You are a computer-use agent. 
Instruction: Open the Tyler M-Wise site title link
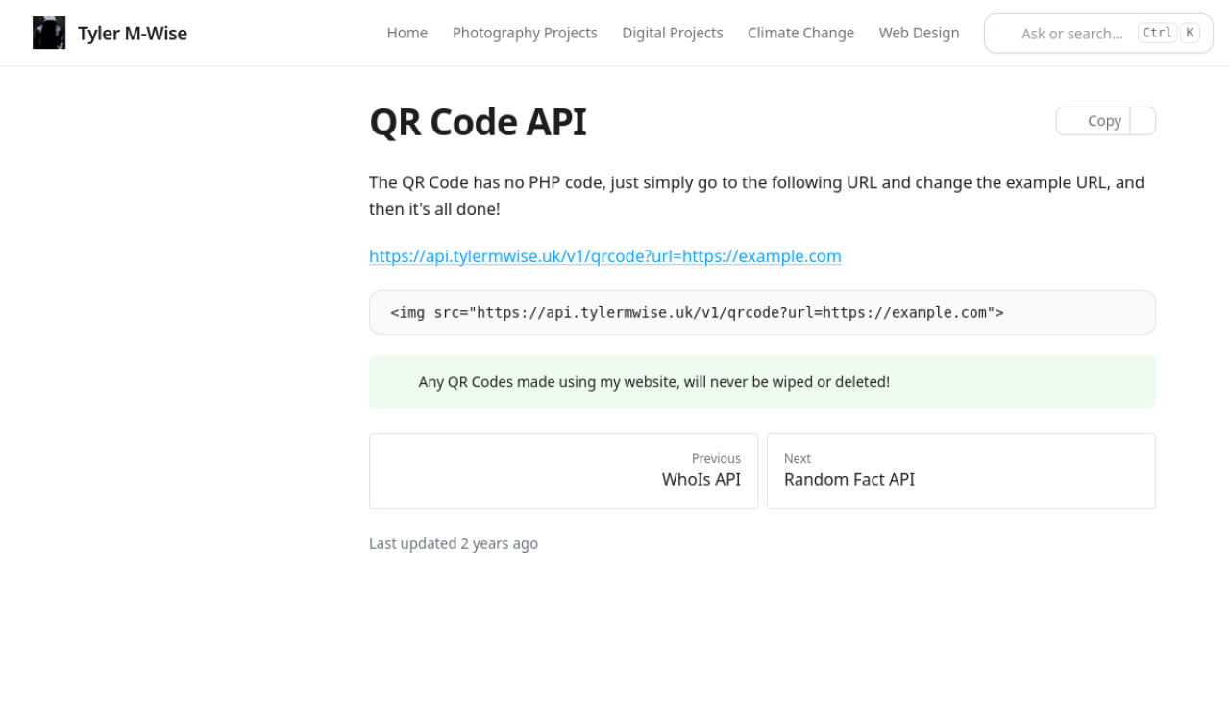click(132, 34)
